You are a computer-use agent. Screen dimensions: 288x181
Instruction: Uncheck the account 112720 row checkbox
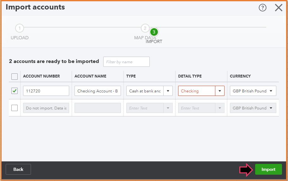tap(15, 91)
